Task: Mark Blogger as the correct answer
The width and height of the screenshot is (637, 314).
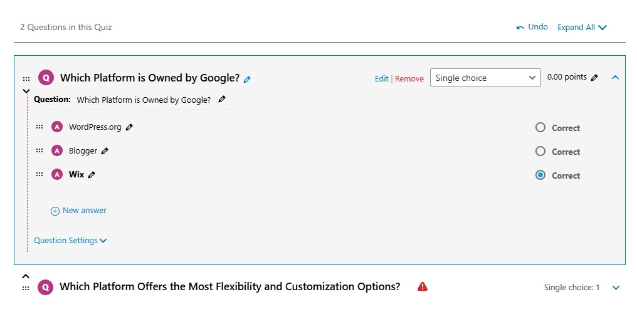Action: pyautogui.click(x=540, y=152)
